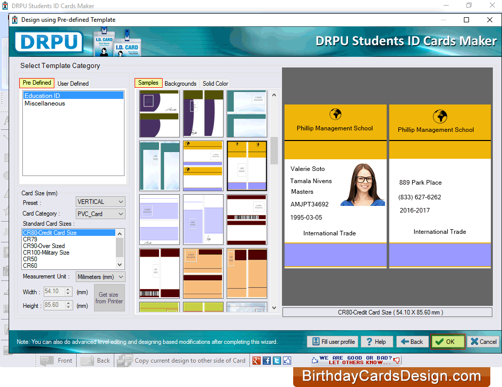Open the Card Category dropdown showing PVC_Card
The image size is (502, 387).
coord(100,214)
